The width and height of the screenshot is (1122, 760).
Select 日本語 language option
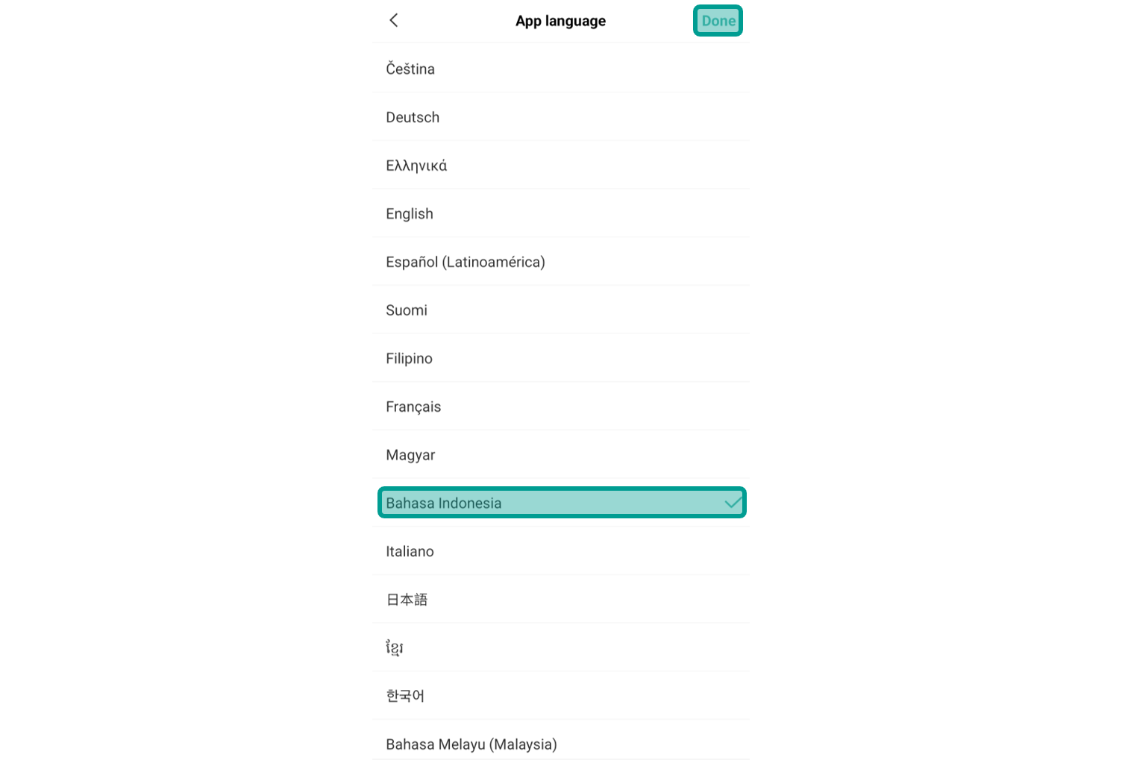561,600
